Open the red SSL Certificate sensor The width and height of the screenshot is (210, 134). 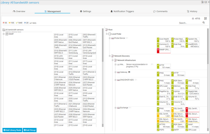pyautogui.click(x=192, y=110)
